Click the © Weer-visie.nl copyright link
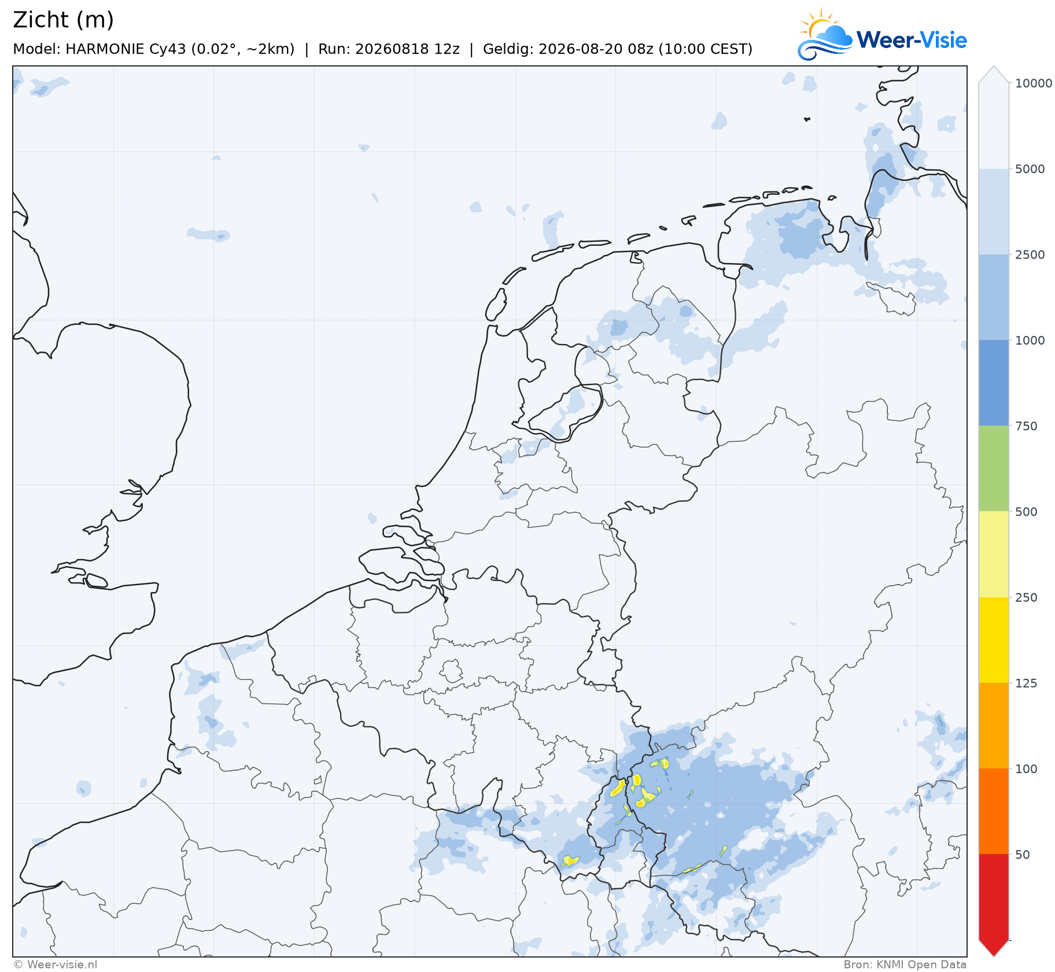 (x=56, y=964)
